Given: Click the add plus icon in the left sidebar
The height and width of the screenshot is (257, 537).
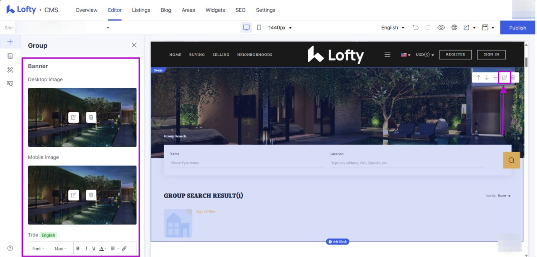Looking at the screenshot, I should coord(10,42).
